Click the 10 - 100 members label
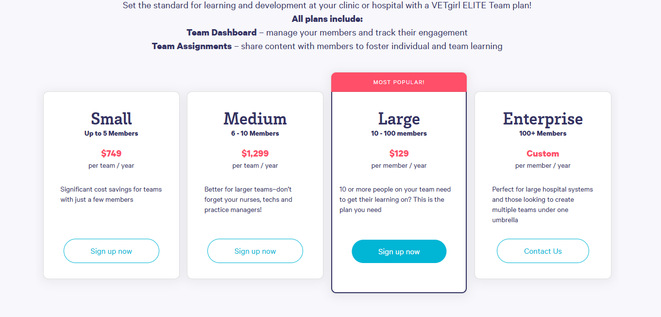 click(x=399, y=133)
